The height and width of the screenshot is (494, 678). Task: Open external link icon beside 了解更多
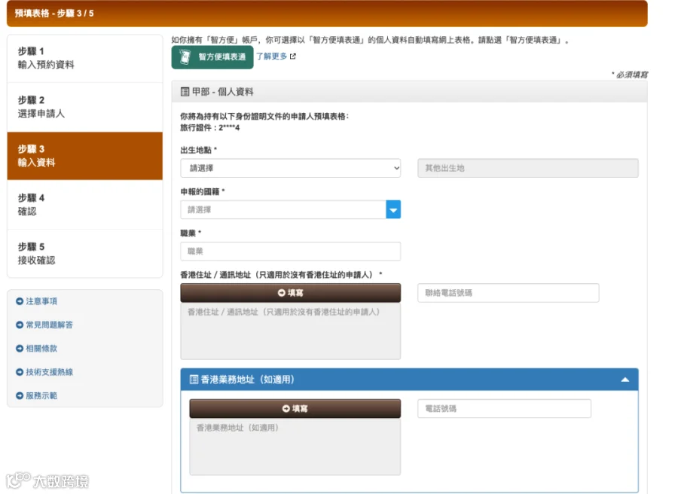click(x=293, y=56)
